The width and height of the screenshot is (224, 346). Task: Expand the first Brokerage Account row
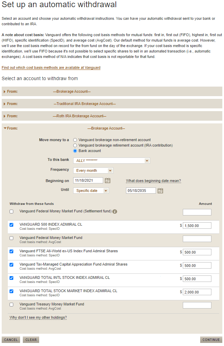pos(112,91)
